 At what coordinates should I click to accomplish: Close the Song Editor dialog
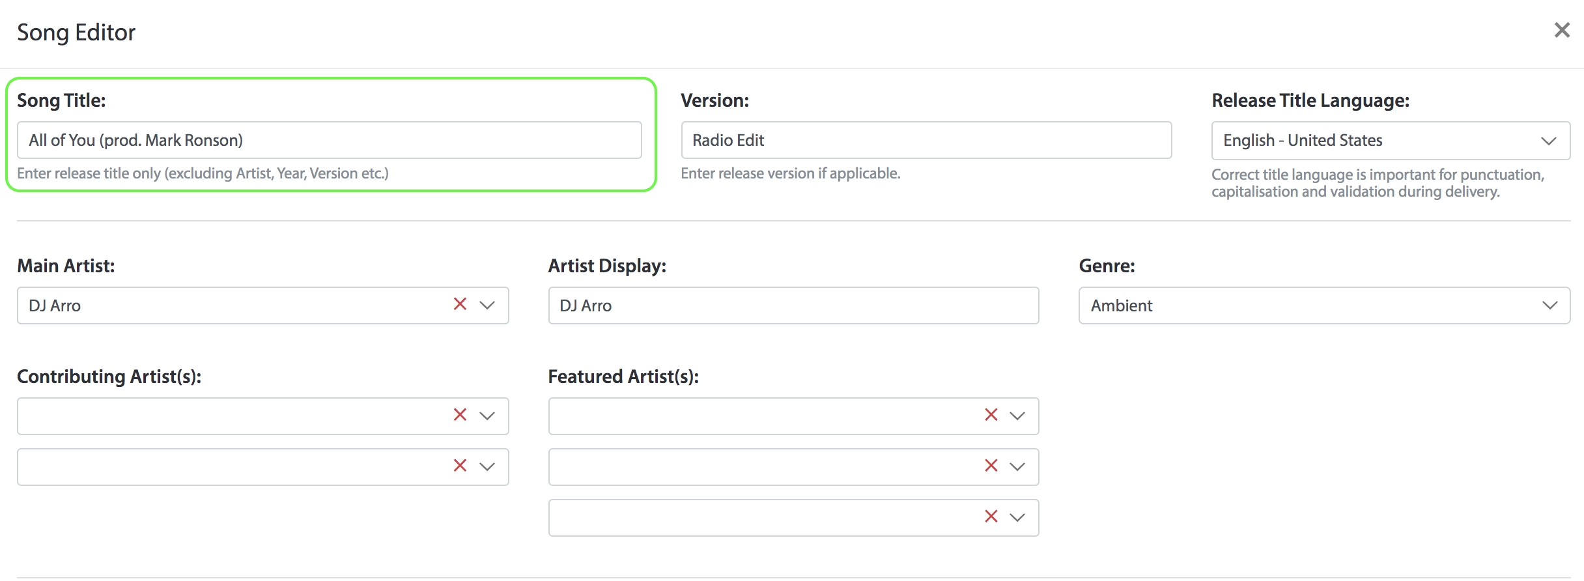click(1561, 30)
